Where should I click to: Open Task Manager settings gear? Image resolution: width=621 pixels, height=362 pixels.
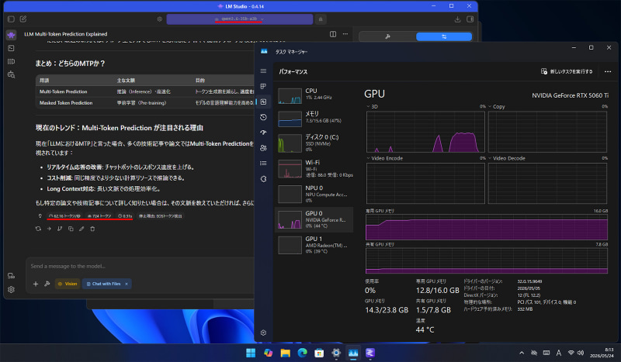(263, 333)
